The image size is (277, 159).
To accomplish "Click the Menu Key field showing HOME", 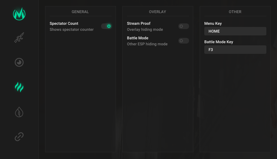I will coord(235,32).
